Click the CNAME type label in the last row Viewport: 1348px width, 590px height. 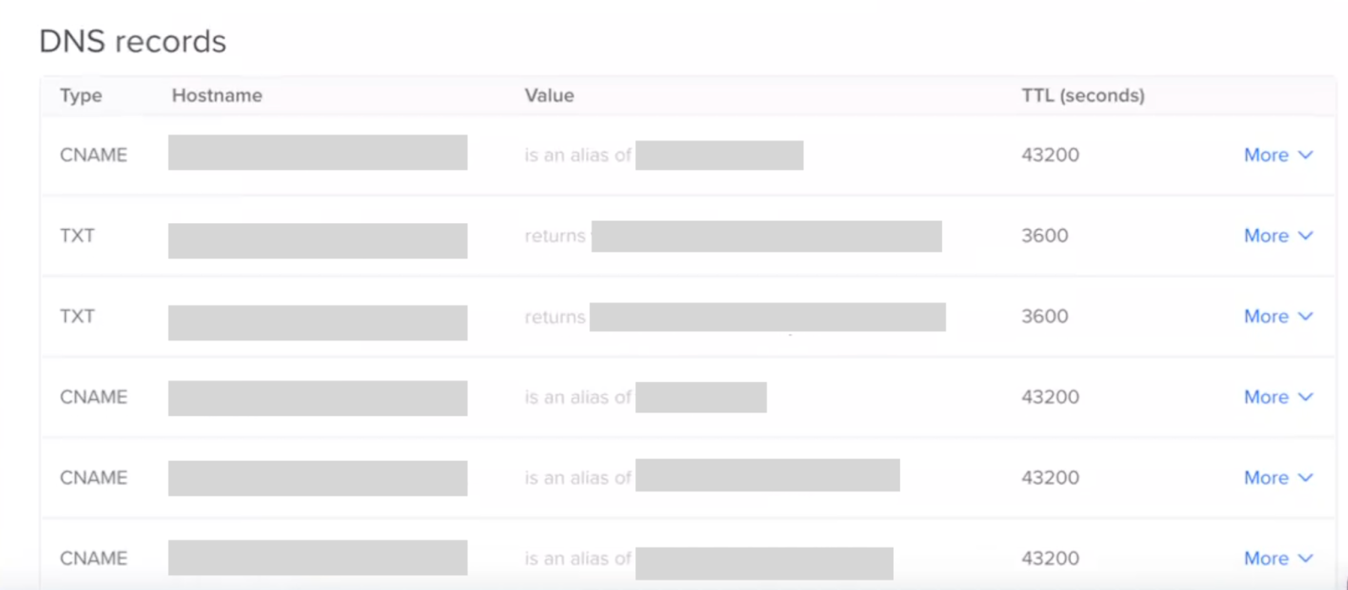tap(94, 559)
